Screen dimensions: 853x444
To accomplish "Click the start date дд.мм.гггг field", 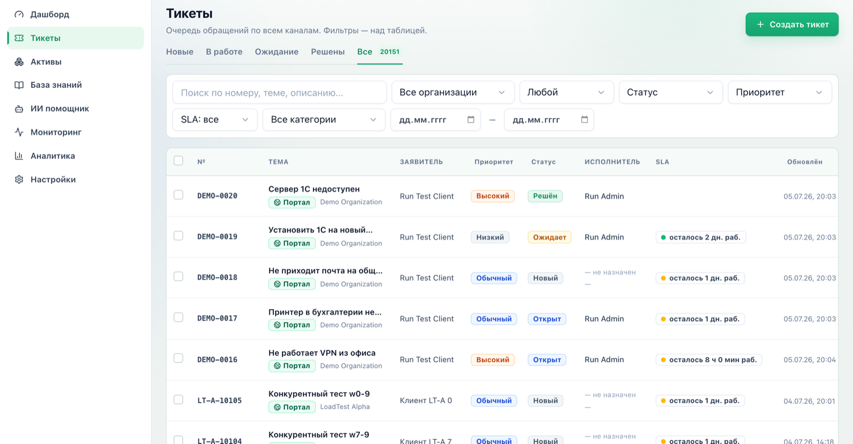I will [x=436, y=119].
